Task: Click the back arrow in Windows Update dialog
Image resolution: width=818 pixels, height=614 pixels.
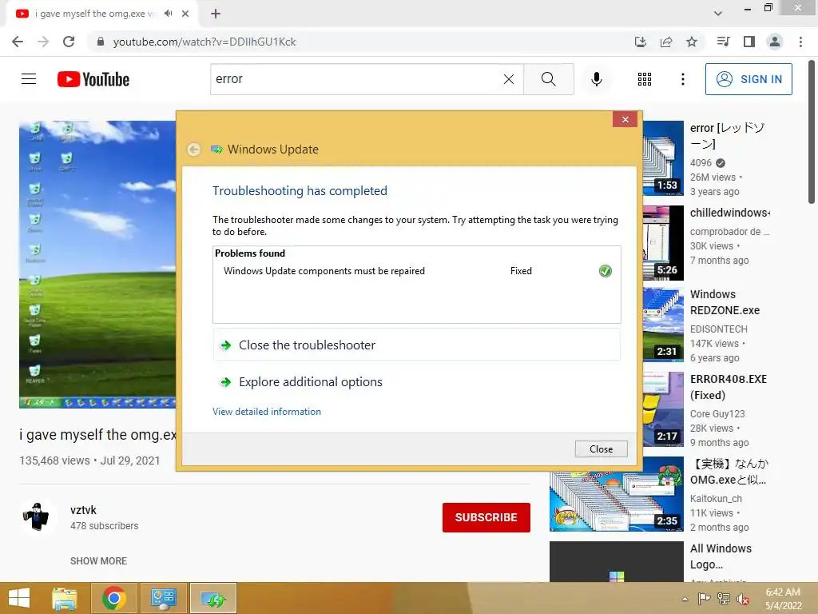Action: click(x=193, y=150)
